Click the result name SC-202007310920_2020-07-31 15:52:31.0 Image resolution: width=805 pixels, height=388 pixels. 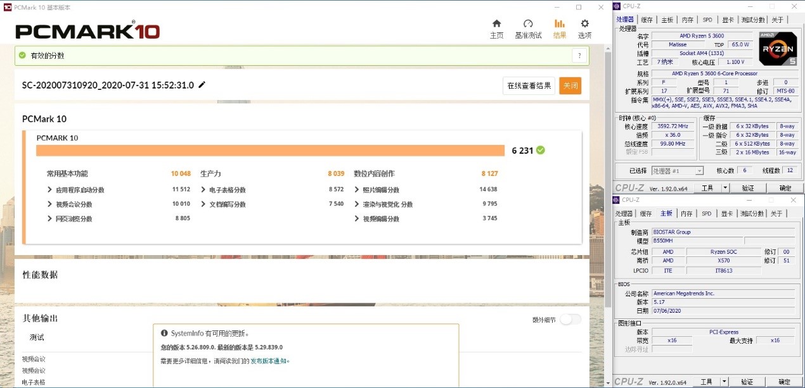pyautogui.click(x=108, y=85)
